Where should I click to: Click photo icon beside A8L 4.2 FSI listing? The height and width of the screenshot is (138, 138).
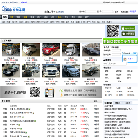(x=29, y=136)
